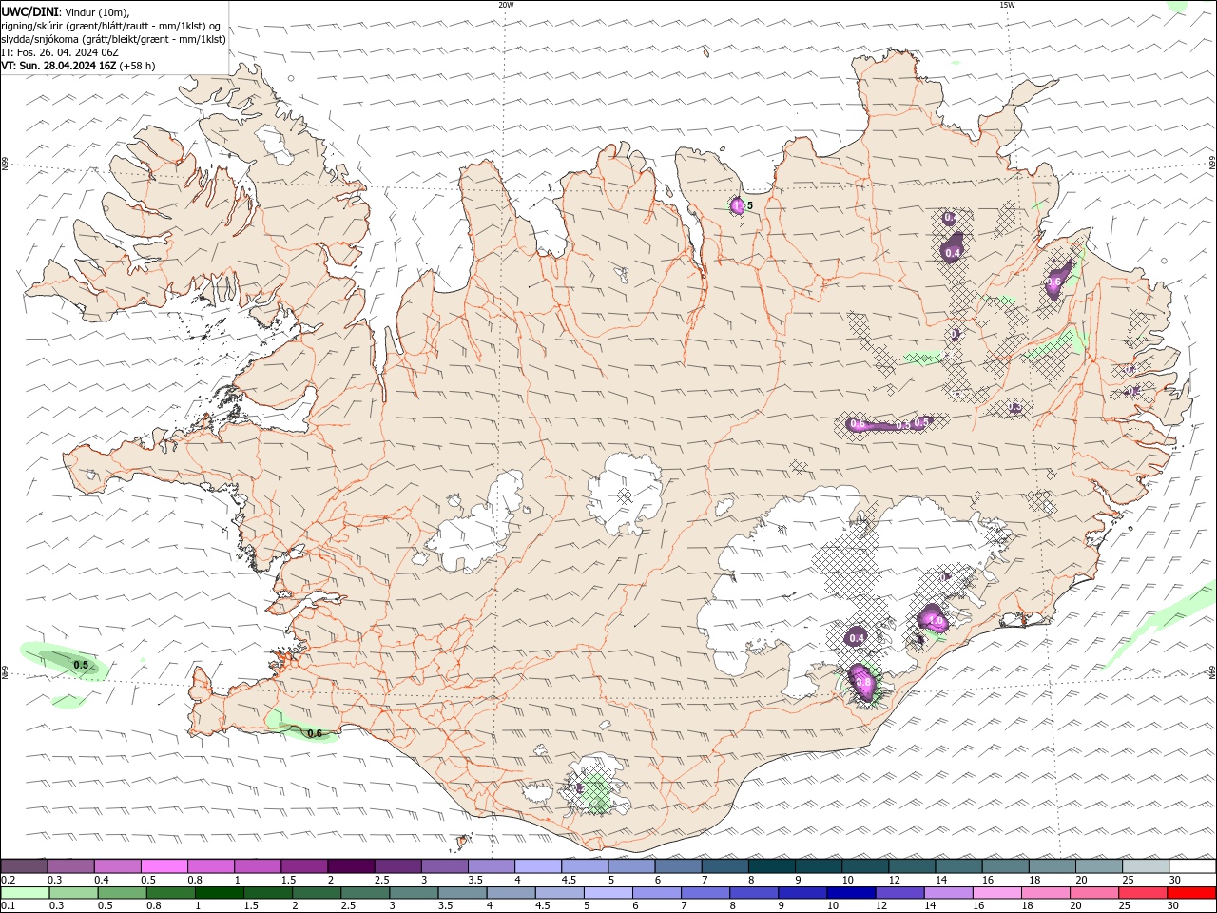
Task: Click dark teal 8 swatch in purple scale
Action: pos(771,866)
